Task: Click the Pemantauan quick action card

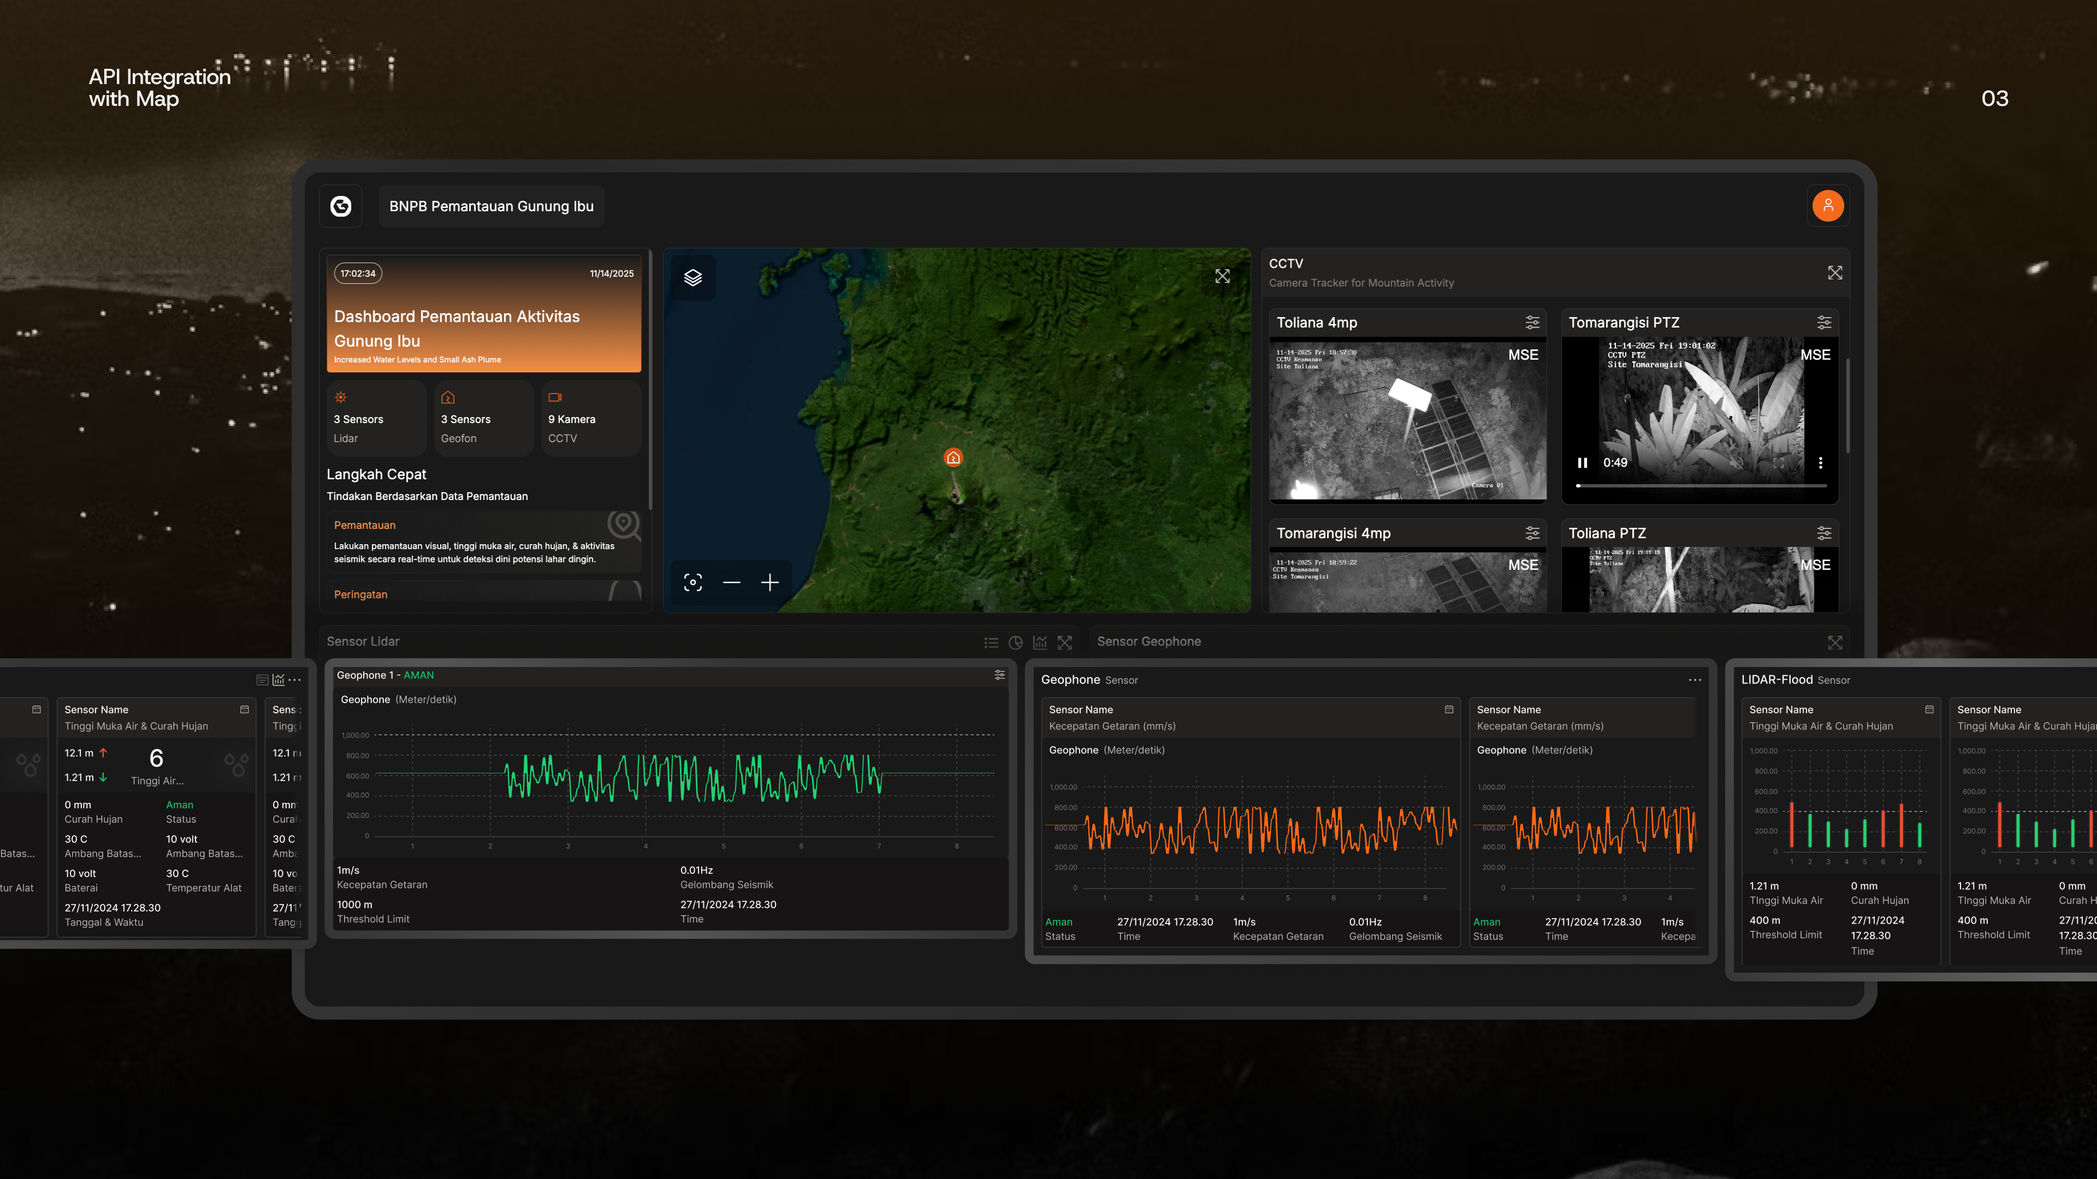Action: click(484, 542)
